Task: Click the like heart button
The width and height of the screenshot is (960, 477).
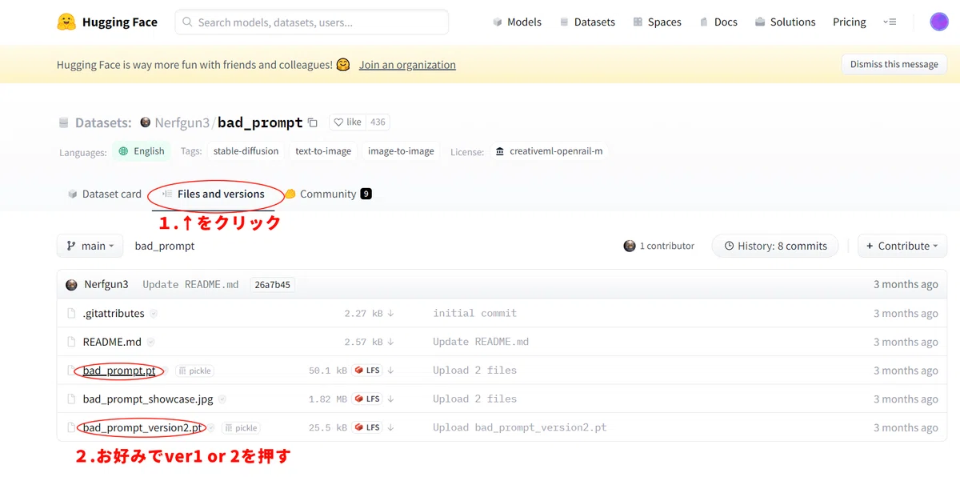Action: 347,122
